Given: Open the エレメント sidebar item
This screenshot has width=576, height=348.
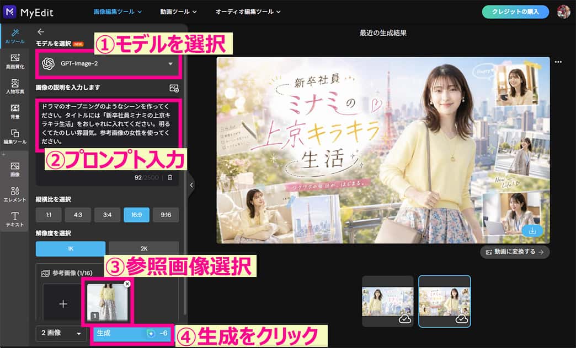Looking at the screenshot, I should 15,194.
